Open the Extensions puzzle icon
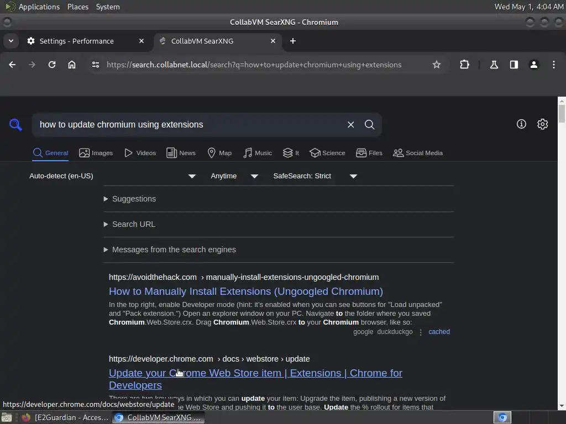This screenshot has height=424, width=566. (464, 65)
